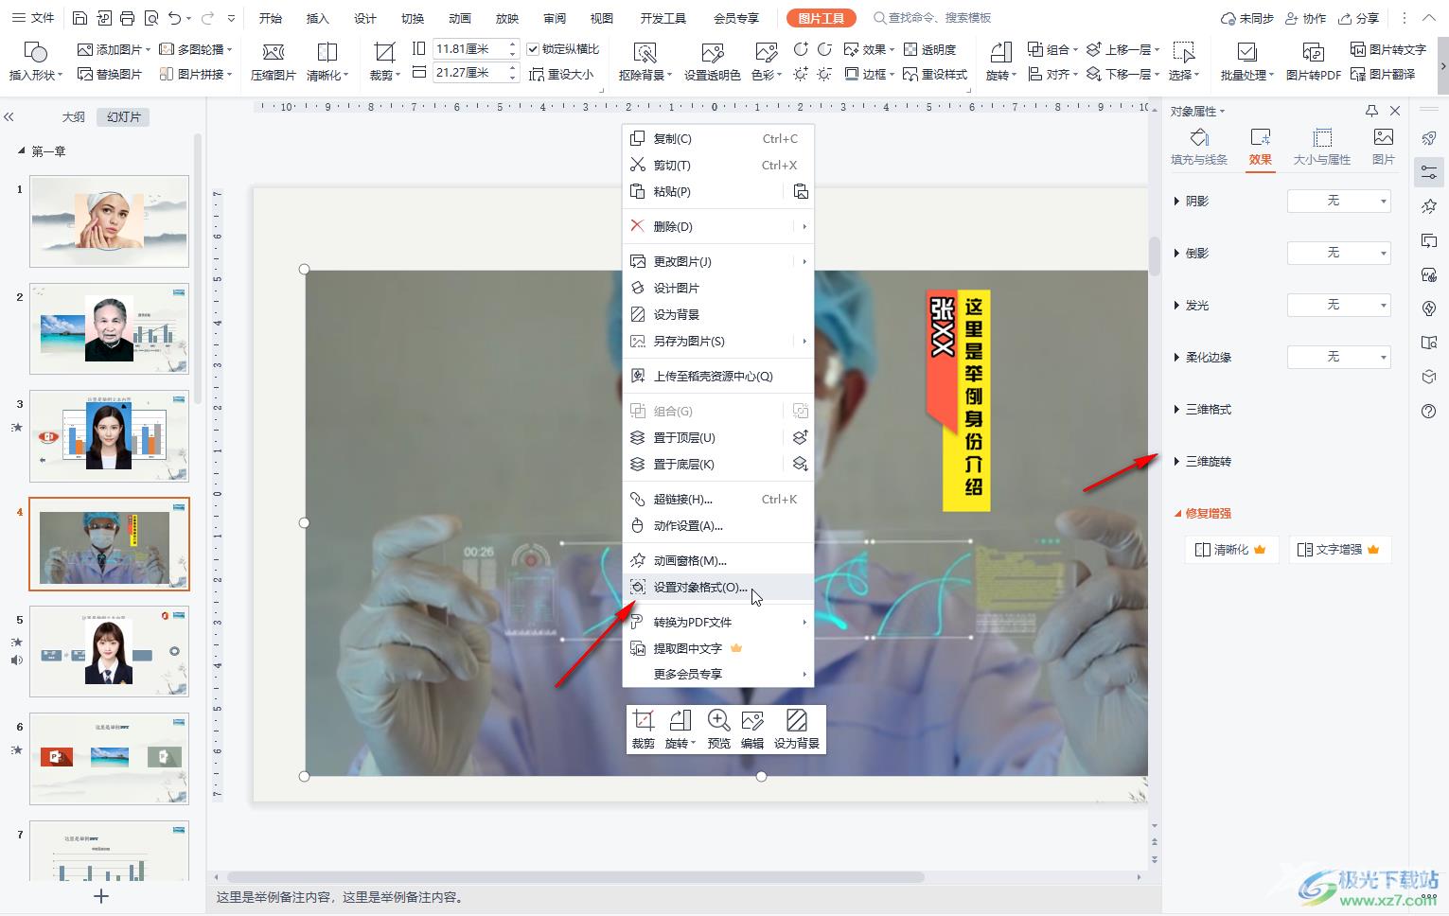Click the star animation icon in right sidebar
Viewport: 1449px width, 916px height.
coord(1429,206)
